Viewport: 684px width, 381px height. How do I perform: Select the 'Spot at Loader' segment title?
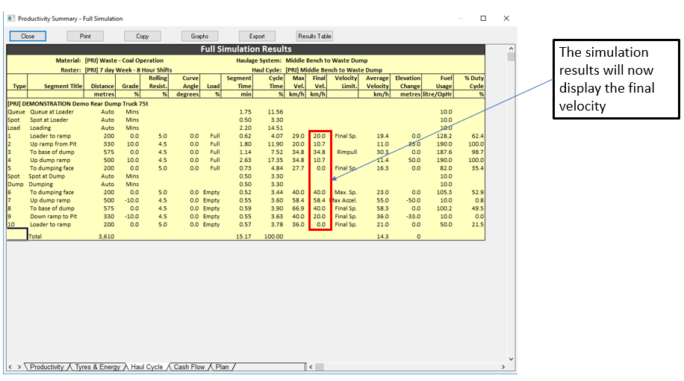click(49, 120)
